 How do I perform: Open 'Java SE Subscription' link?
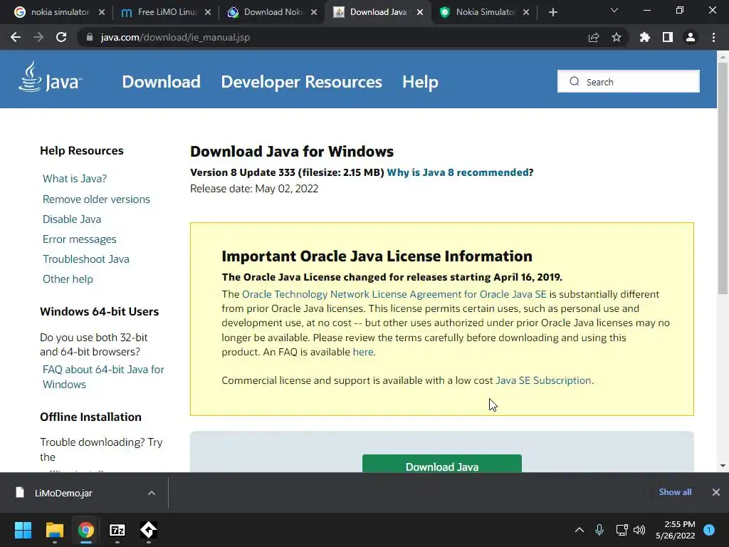[x=543, y=380]
